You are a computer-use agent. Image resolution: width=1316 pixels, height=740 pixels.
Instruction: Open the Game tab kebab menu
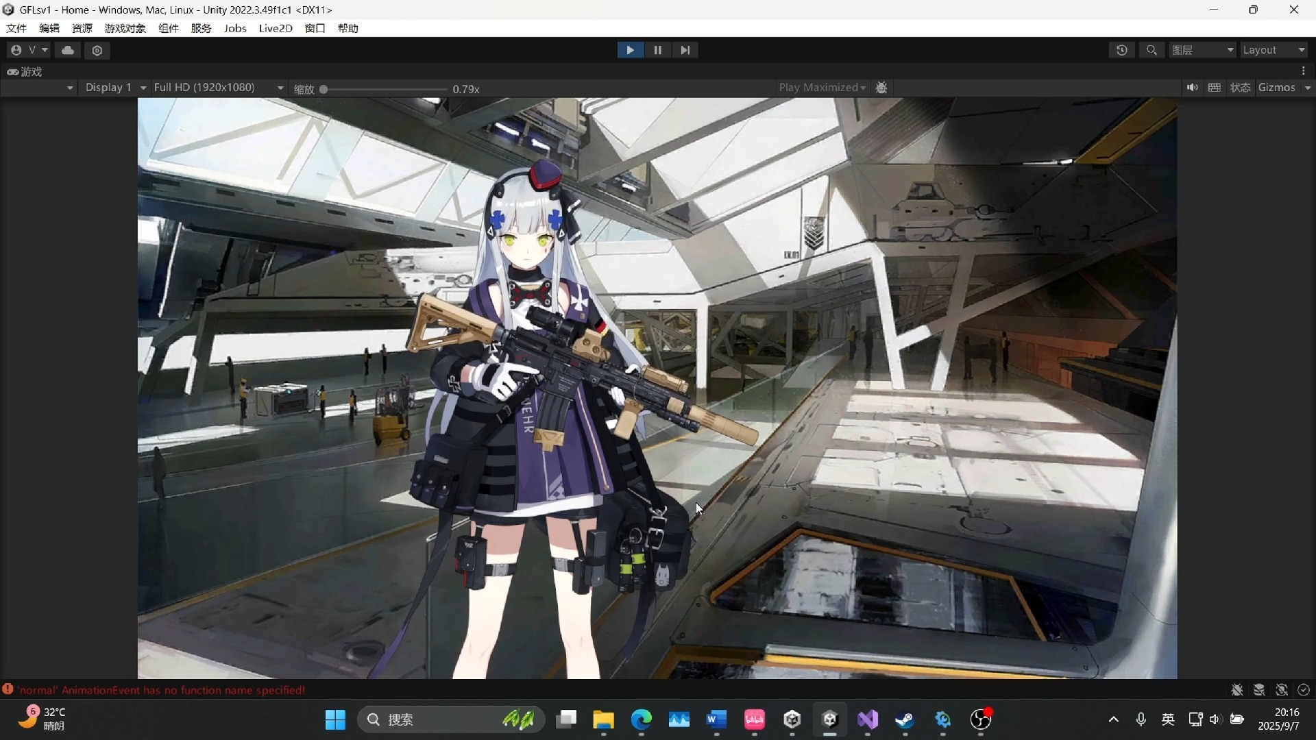(1304, 71)
